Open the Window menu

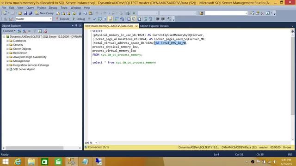click(75, 8)
